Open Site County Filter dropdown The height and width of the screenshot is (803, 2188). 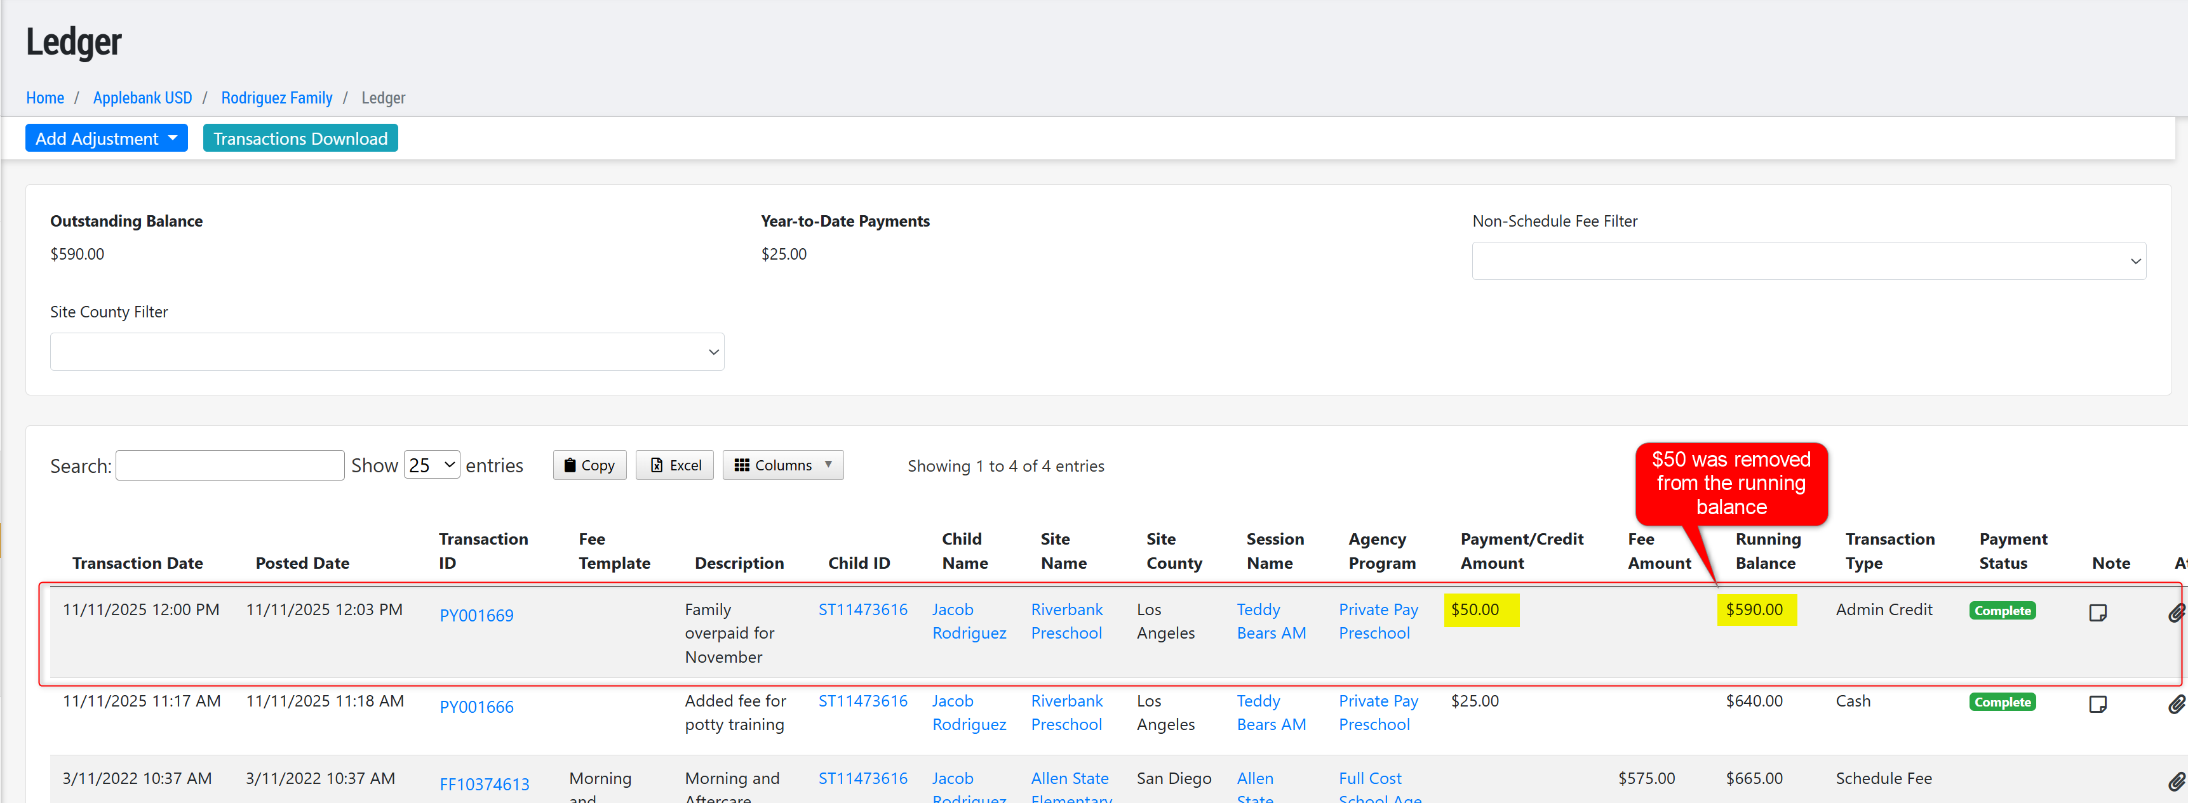click(386, 352)
